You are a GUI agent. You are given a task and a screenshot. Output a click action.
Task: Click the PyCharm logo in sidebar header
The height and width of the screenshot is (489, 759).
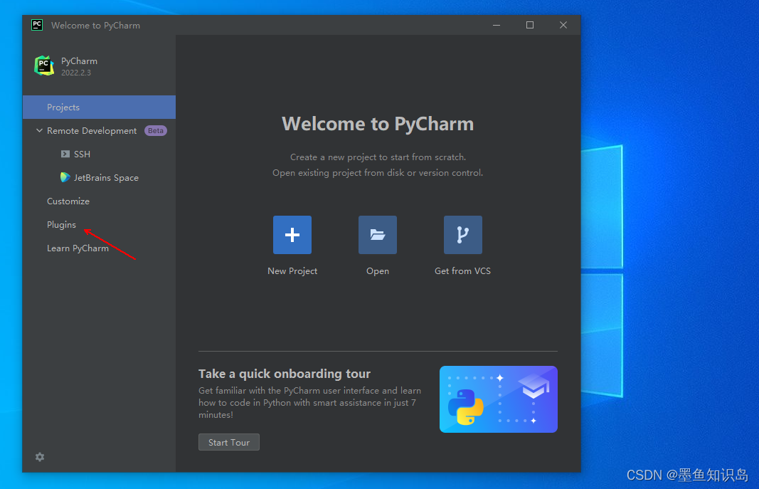point(44,66)
